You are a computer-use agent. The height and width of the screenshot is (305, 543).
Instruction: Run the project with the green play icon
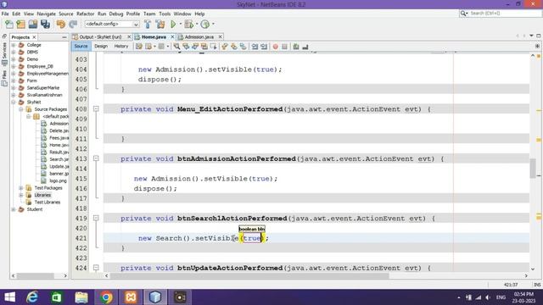(173, 25)
